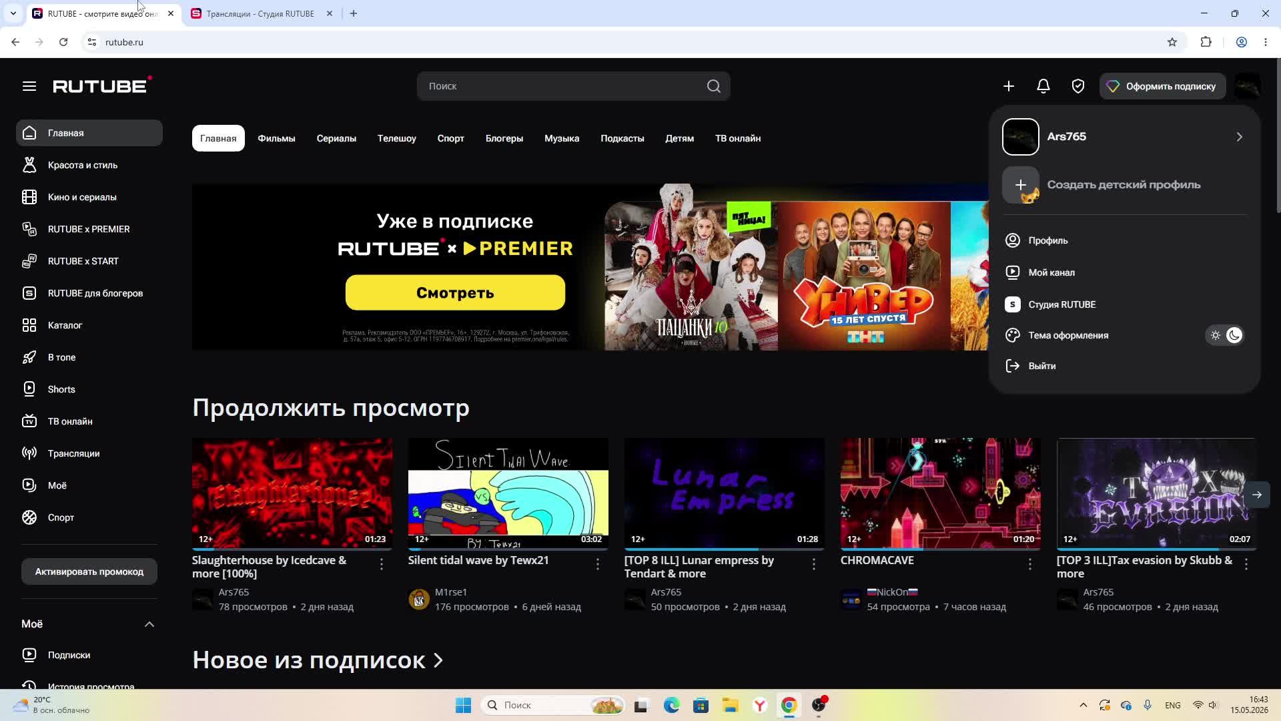
Task: Open Красота и стиль sidebar section
Action: coord(89,165)
